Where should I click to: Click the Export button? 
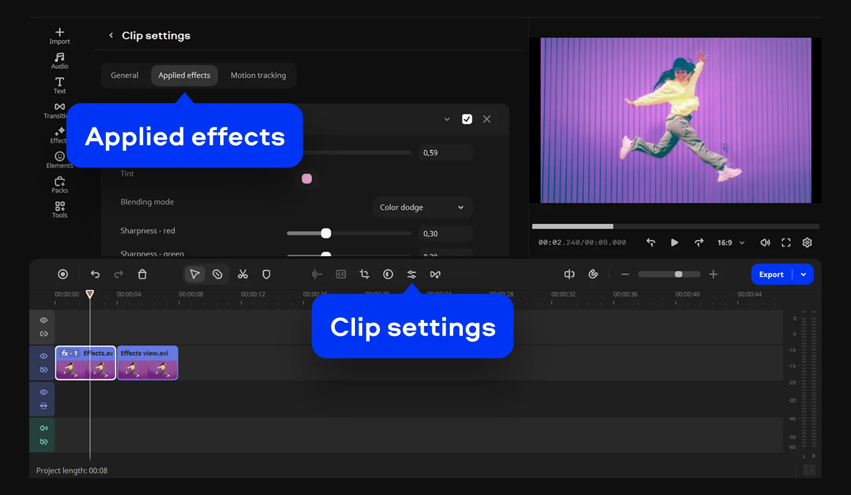click(x=771, y=274)
